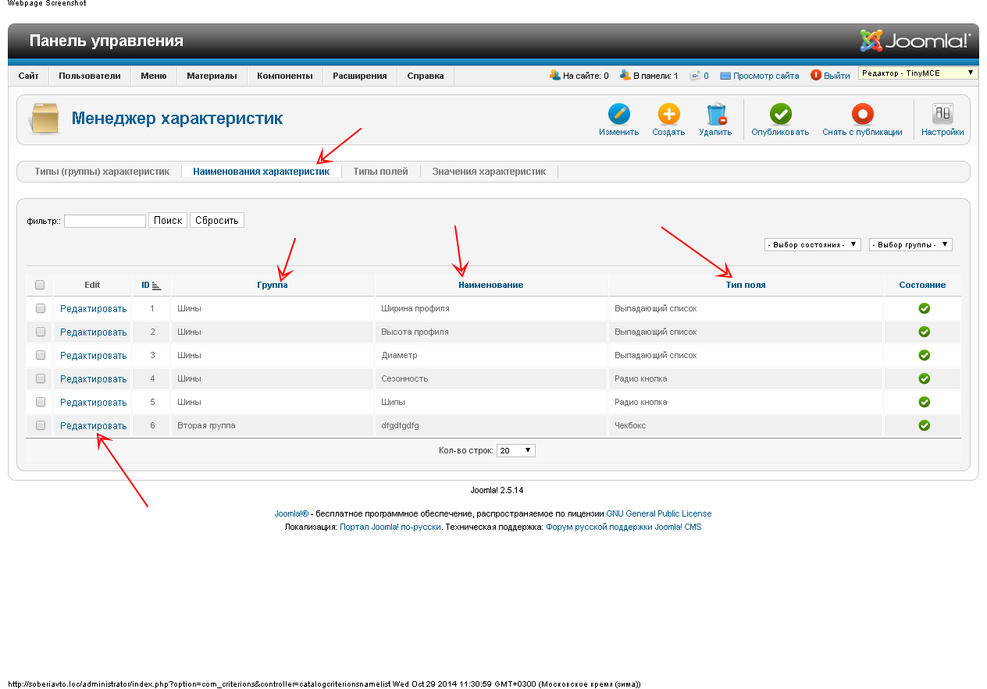The image size is (987, 689).
Task: Sort by the Наименование column header
Action: [491, 285]
